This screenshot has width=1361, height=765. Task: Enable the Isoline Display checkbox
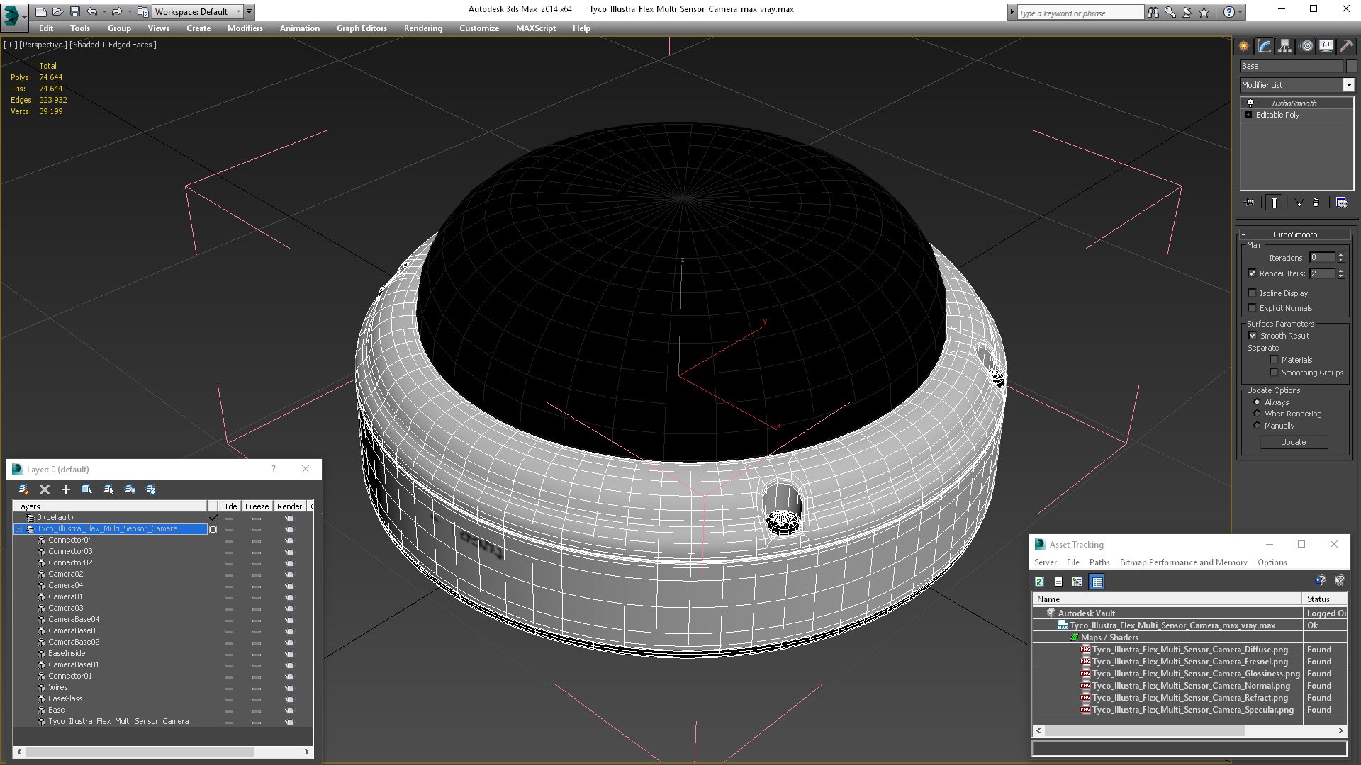click(1252, 293)
